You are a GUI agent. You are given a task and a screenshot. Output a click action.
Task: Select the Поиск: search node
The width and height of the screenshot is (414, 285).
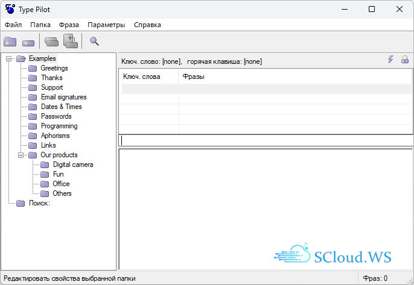pos(39,203)
